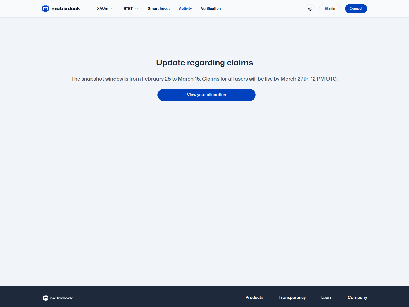
Task: Open the globe language selector
Action: (x=310, y=9)
